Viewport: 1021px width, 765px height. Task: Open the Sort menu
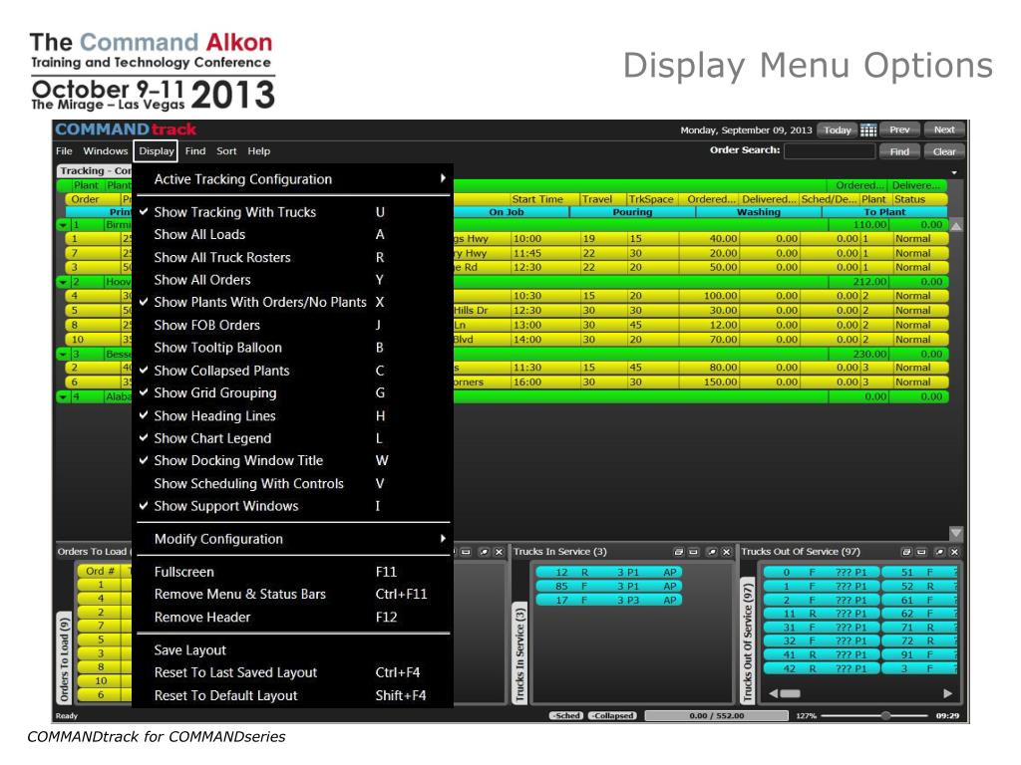click(226, 151)
